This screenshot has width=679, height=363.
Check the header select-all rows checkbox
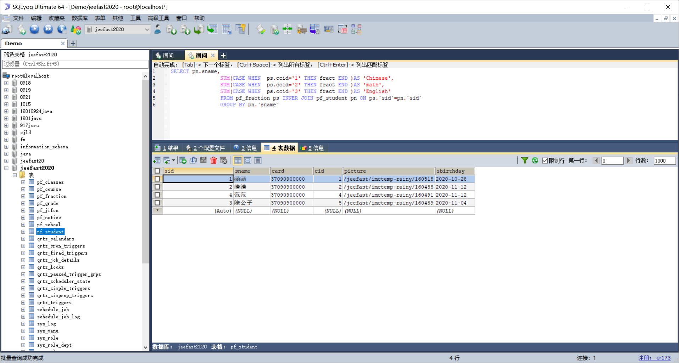[x=157, y=171]
